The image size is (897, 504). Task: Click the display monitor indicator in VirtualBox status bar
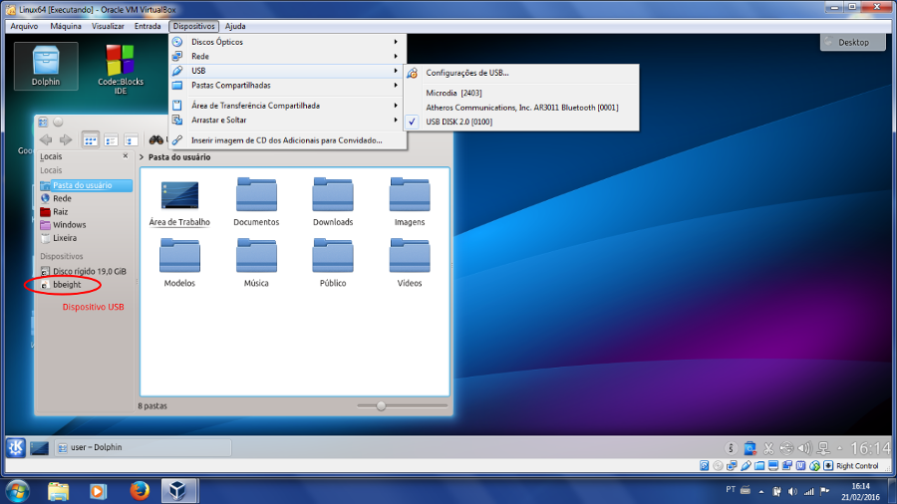coord(773,466)
